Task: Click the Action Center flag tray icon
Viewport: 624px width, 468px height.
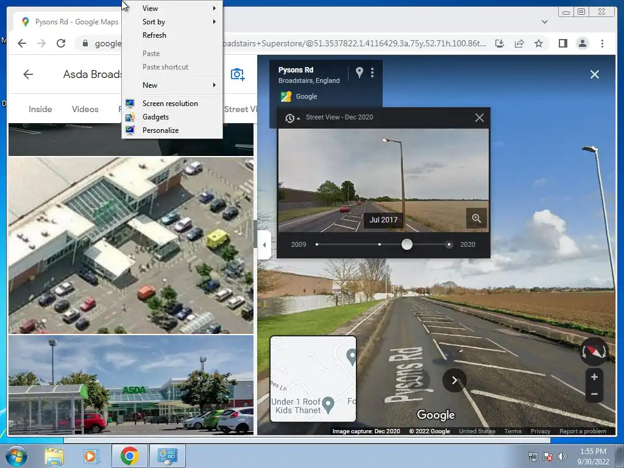Action: coord(548,456)
